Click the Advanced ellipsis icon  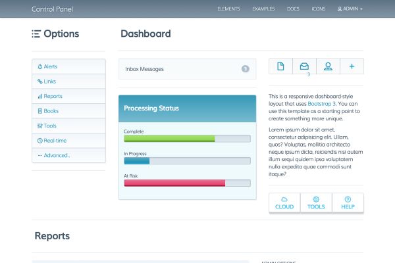pos(39,156)
